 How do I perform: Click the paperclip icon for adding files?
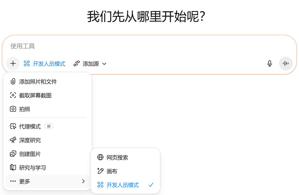[x=13, y=82]
